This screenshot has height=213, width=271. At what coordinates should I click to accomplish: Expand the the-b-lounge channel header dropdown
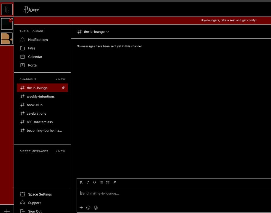107,32
